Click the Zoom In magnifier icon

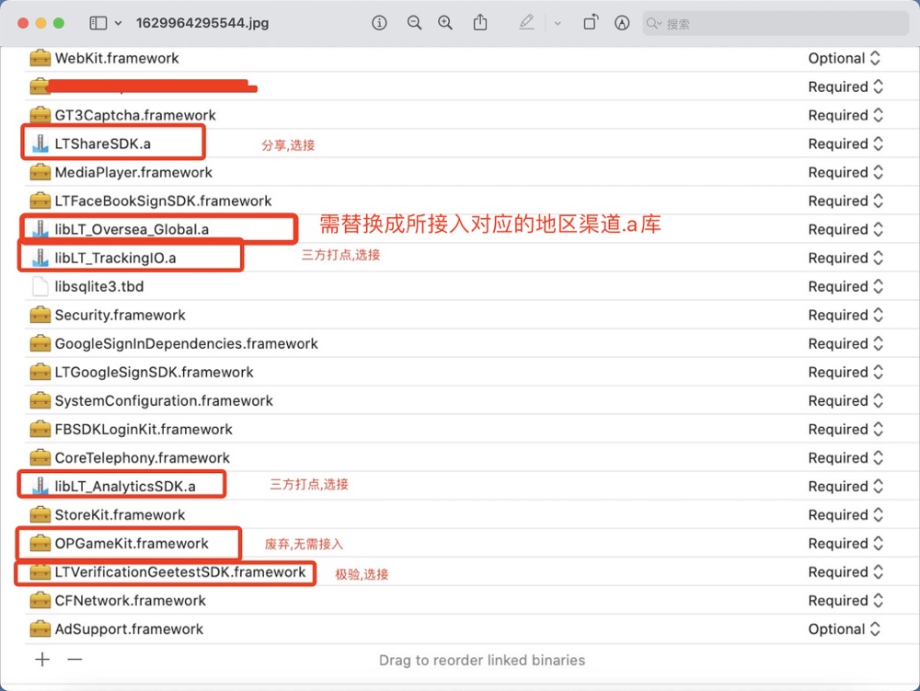coord(445,23)
